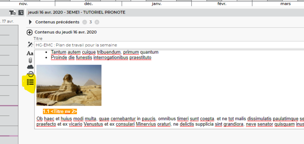Expand Contenus précédents triangle
Screen dimensions: 304x144
[x=30, y=22]
